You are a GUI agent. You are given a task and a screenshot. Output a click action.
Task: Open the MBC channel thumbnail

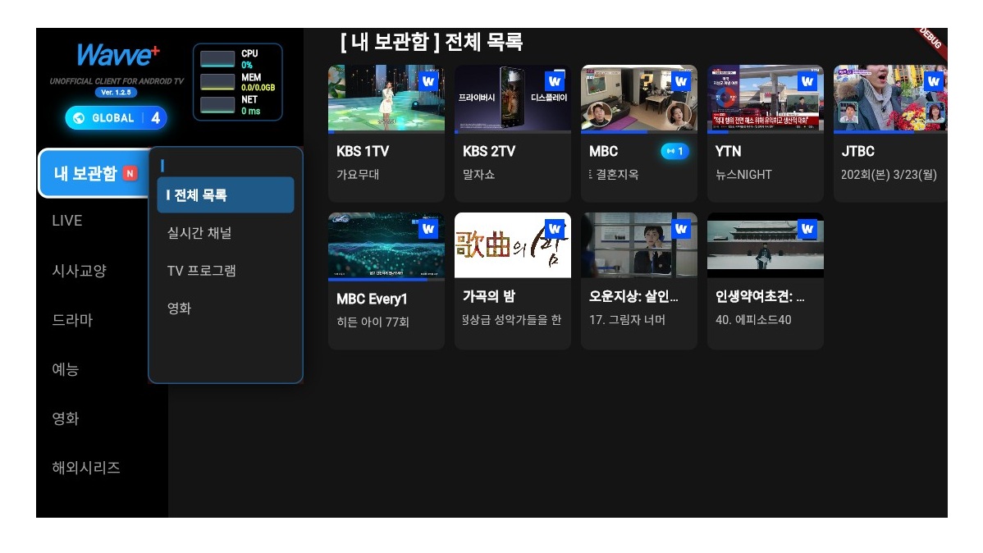click(x=639, y=98)
